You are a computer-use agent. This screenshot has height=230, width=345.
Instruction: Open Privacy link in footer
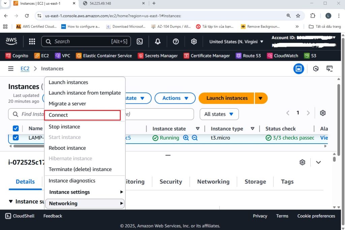click(x=260, y=216)
